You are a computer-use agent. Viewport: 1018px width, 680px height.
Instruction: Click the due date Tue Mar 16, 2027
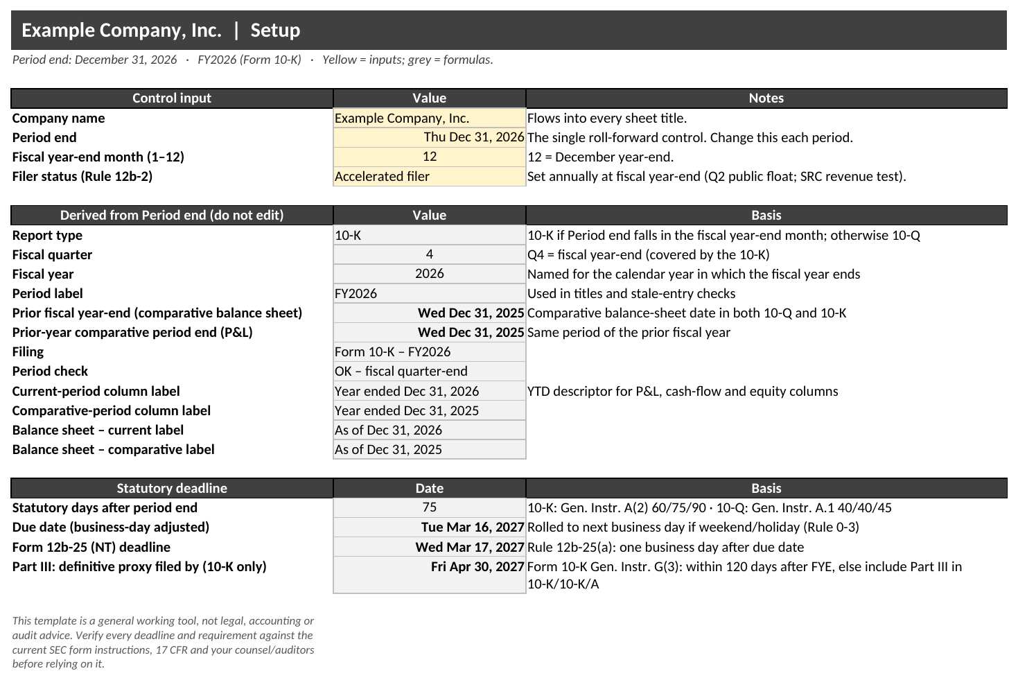(x=429, y=527)
